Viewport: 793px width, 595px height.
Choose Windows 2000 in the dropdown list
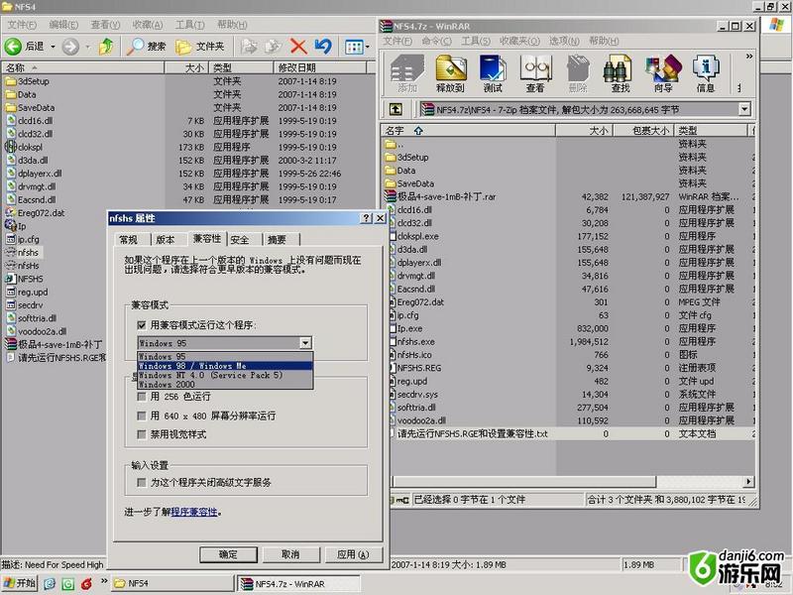pos(225,384)
